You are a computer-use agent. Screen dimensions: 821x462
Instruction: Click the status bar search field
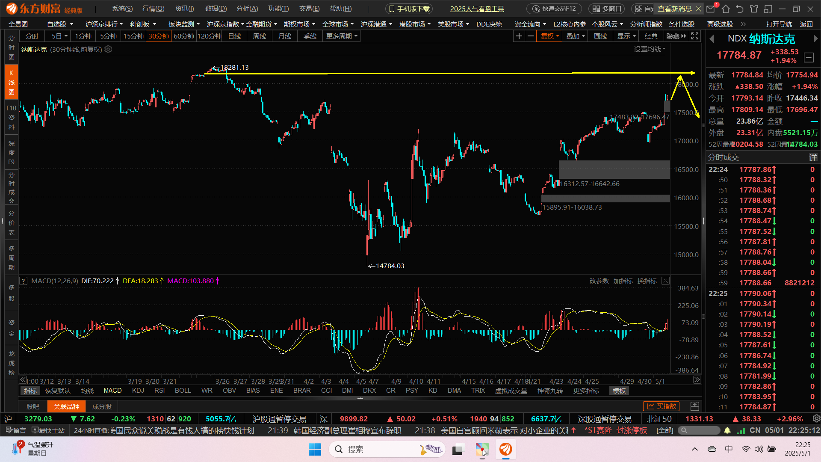pos(699,430)
